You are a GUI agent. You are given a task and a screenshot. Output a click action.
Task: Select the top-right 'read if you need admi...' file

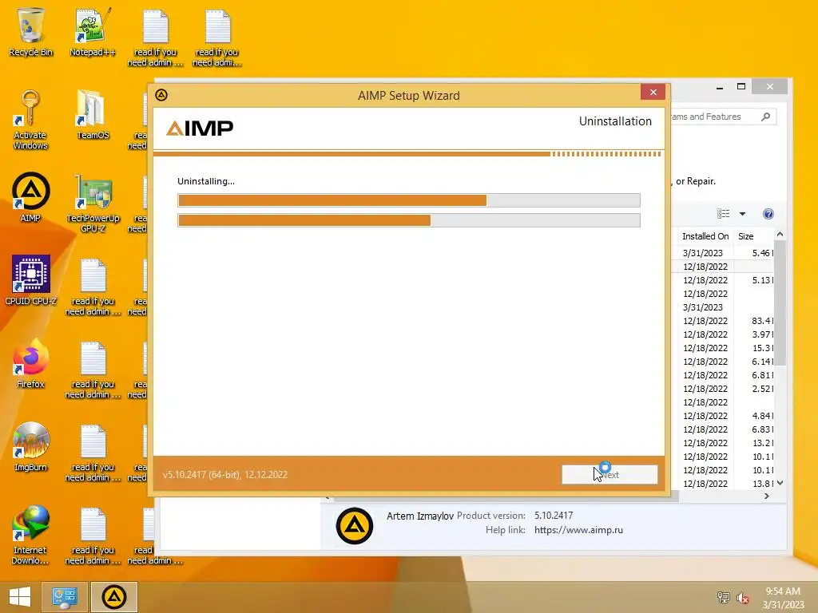[x=217, y=37]
